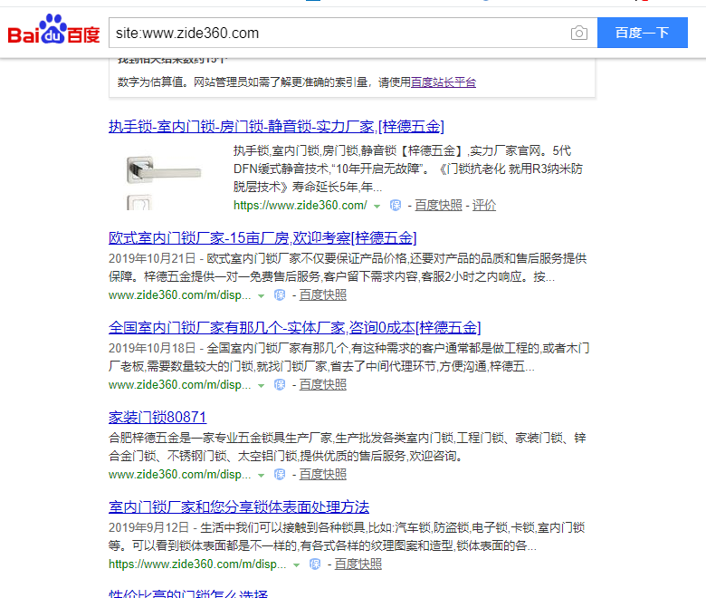Viewport: 706px width, 598px height.
Task: Open result 全国室内门锁厂家有那几个-实体厂家
Action: pyautogui.click(x=294, y=328)
